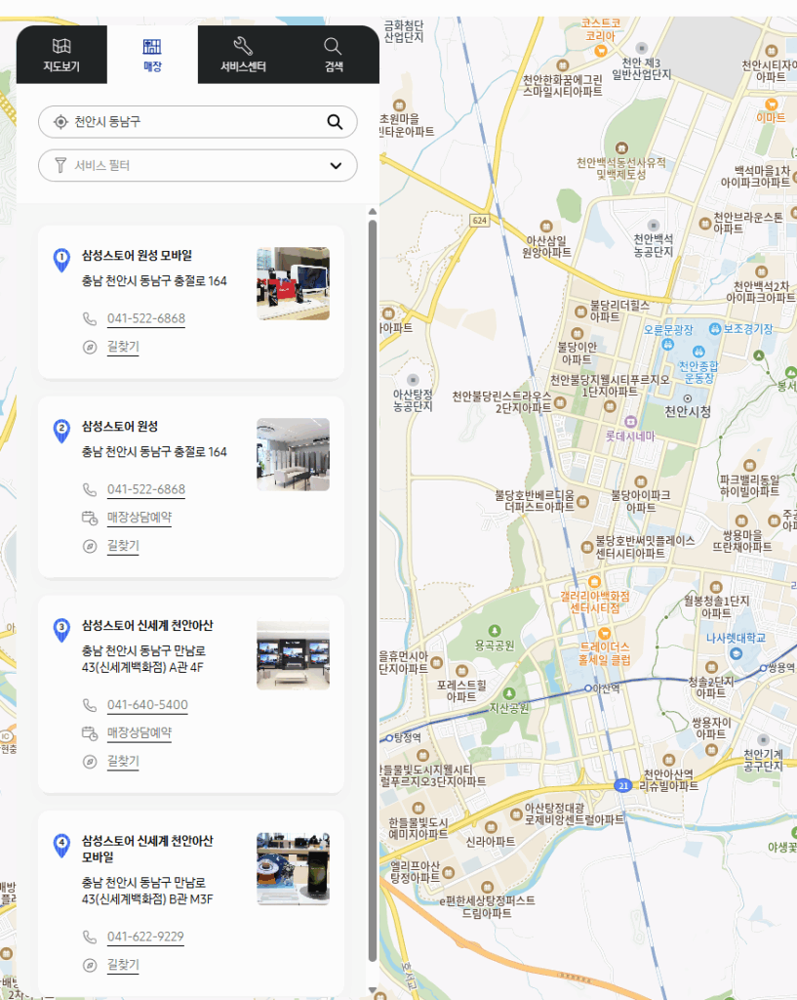Image resolution: width=797 pixels, height=1000 pixels.
Task: Click the store list vertical scrollbar
Action: (372, 586)
